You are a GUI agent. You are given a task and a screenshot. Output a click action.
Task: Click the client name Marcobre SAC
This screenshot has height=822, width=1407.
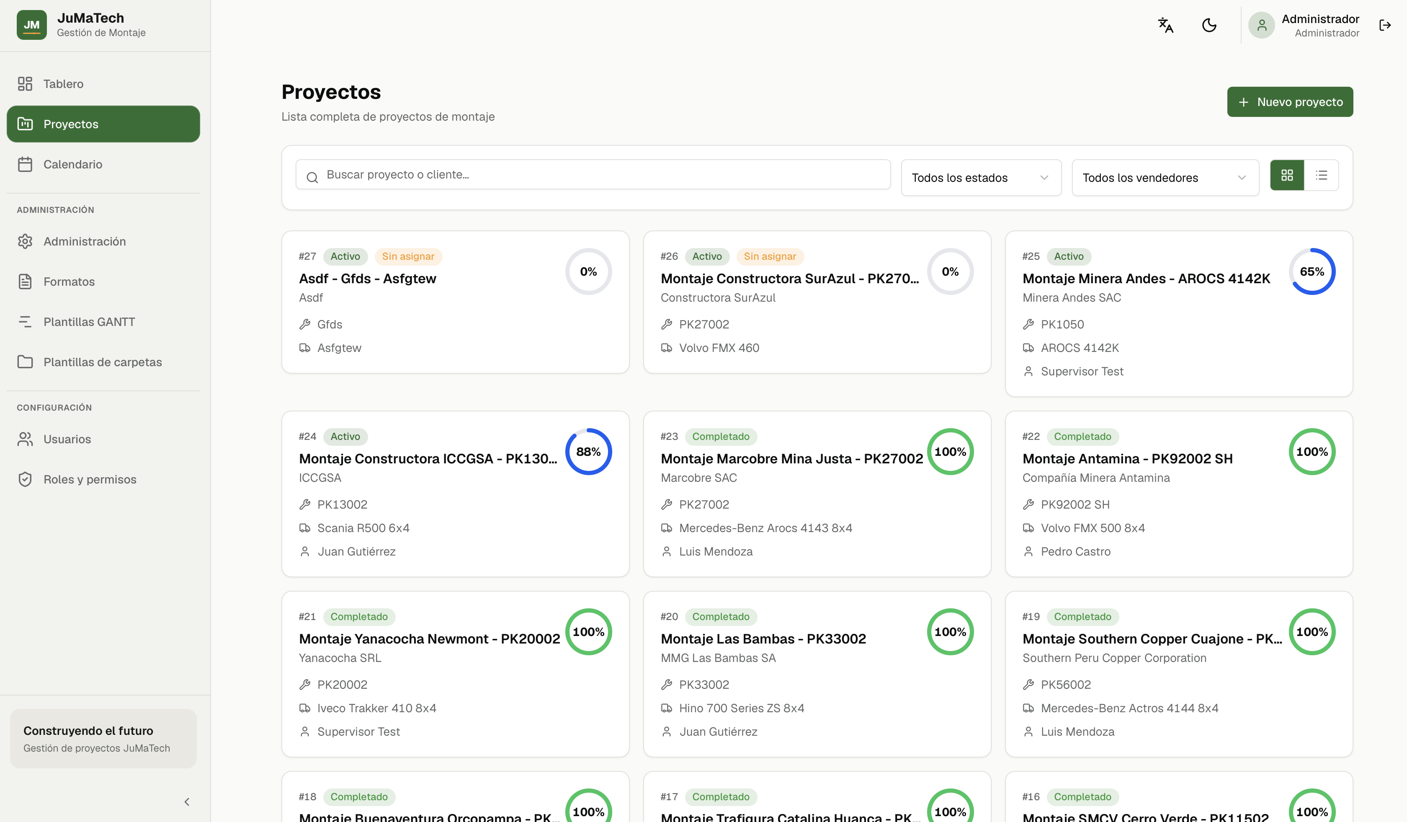coord(699,478)
